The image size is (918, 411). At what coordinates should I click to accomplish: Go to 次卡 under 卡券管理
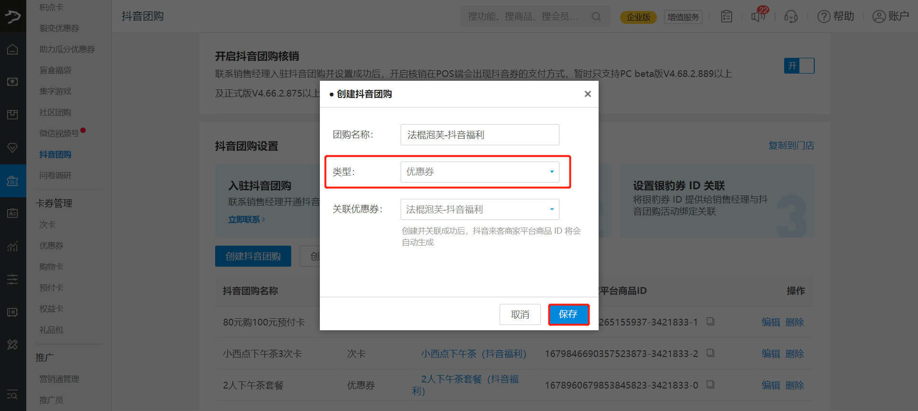click(47, 225)
